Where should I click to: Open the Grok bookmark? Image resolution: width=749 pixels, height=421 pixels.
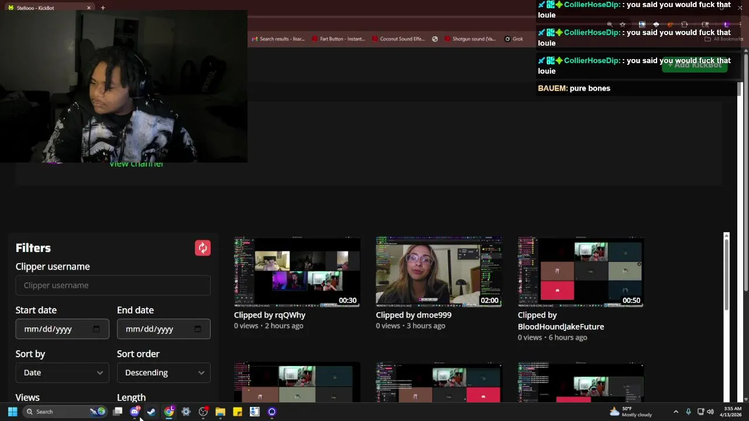click(x=514, y=39)
